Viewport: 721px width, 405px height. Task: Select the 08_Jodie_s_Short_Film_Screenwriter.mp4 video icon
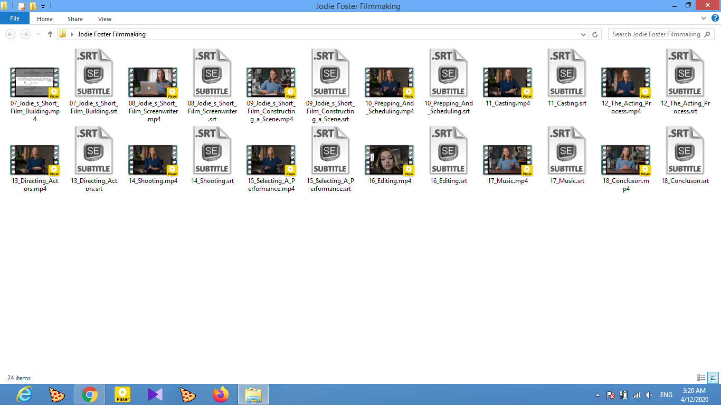[153, 83]
